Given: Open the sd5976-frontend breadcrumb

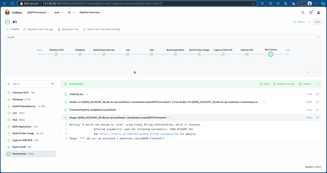Looking at the screenshot, I should [x=36, y=12].
